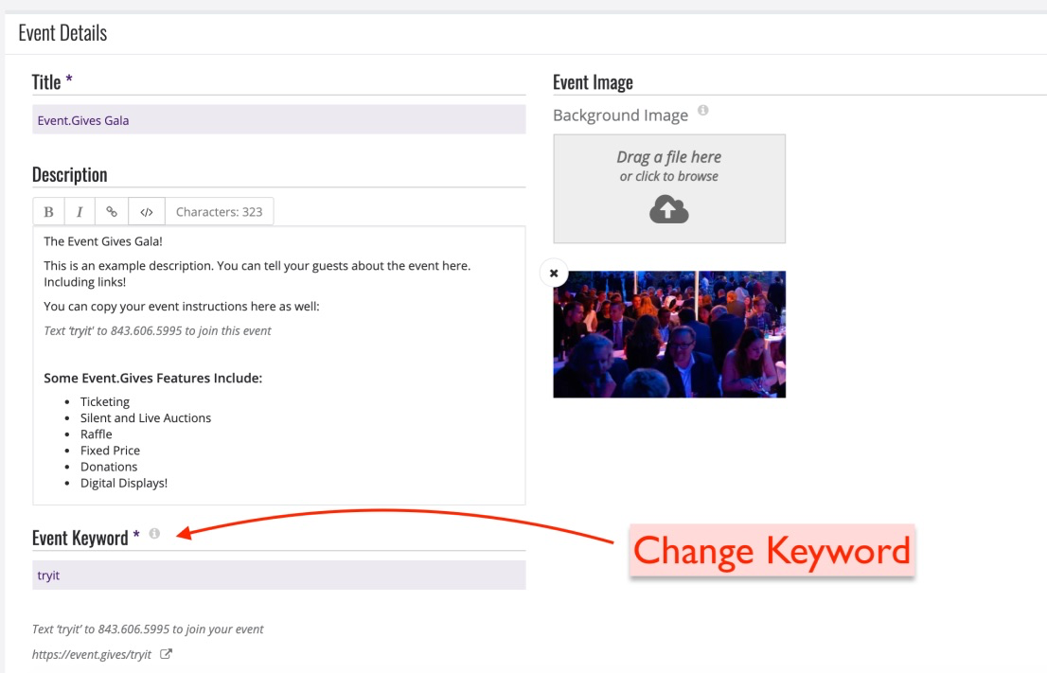
Task: Browse for file in drag-and-drop area
Action: point(669,188)
